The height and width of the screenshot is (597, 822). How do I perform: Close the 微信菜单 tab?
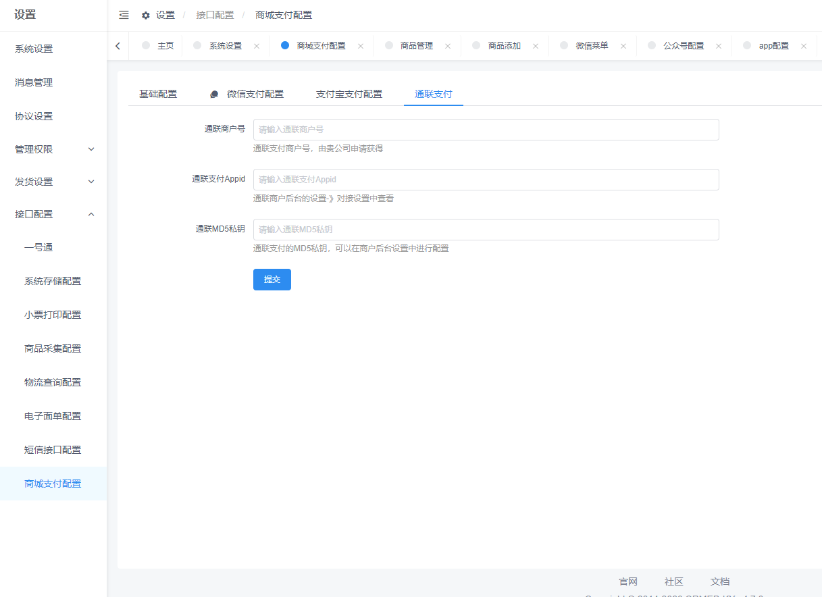pyautogui.click(x=623, y=45)
